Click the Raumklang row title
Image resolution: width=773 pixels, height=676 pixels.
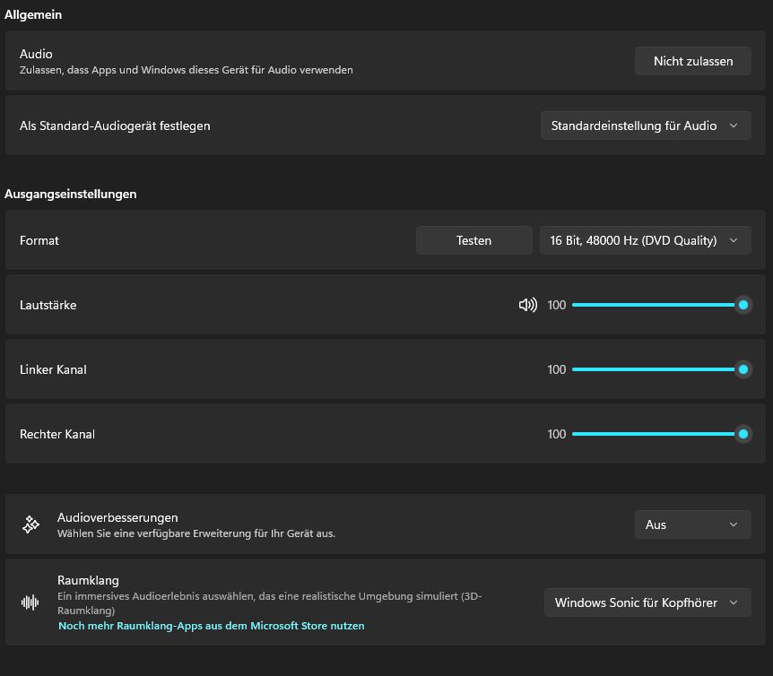point(88,580)
